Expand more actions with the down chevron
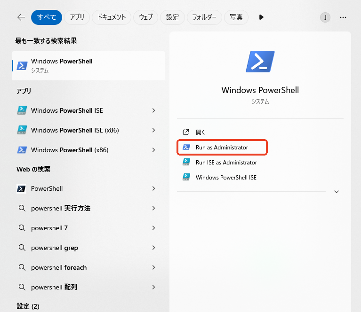This screenshot has width=361, height=312. [337, 192]
